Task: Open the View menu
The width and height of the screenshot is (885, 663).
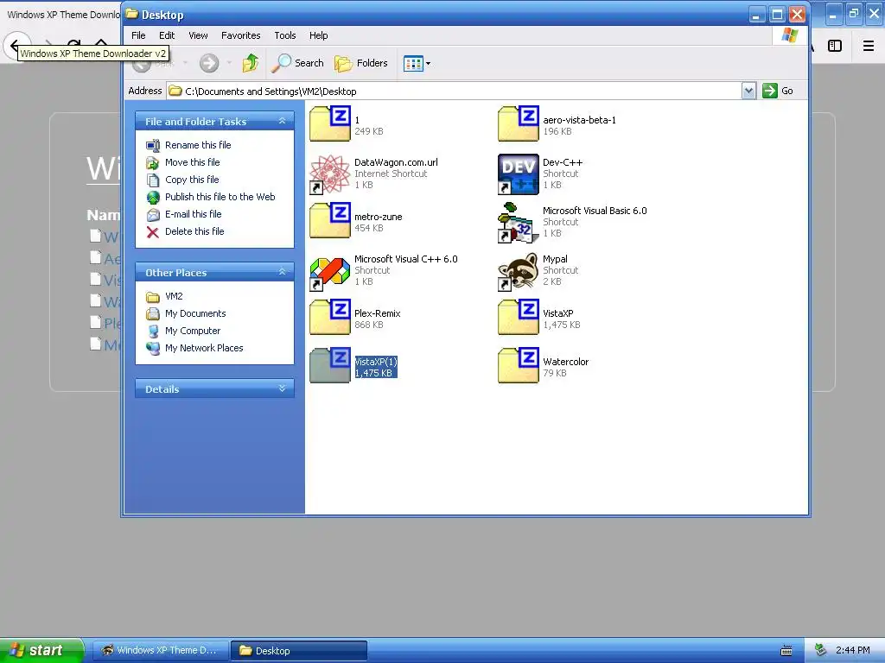Action: click(198, 35)
